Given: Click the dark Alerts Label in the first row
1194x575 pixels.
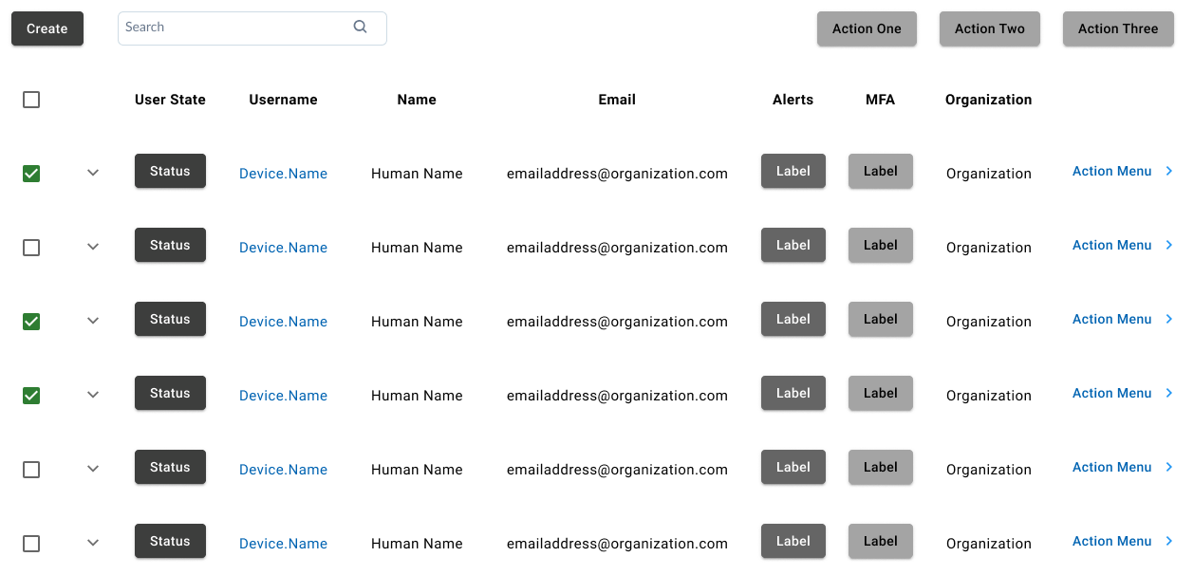Looking at the screenshot, I should coord(793,171).
